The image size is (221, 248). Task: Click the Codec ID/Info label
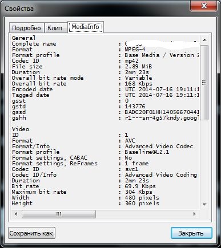[34, 175]
